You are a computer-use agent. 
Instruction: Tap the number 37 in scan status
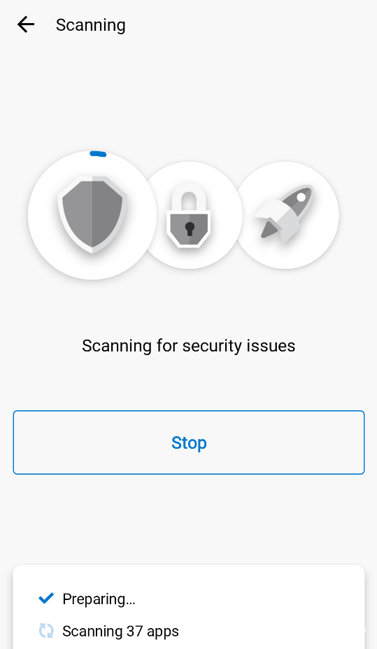tap(134, 631)
